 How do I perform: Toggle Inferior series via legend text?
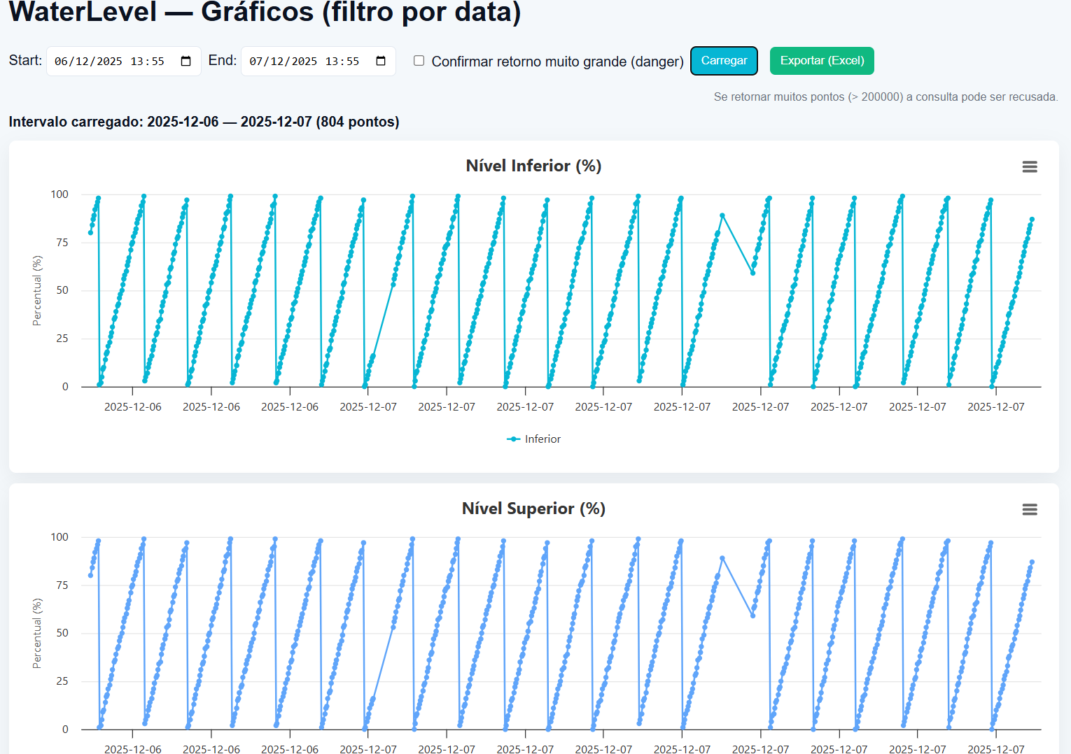pyautogui.click(x=542, y=439)
